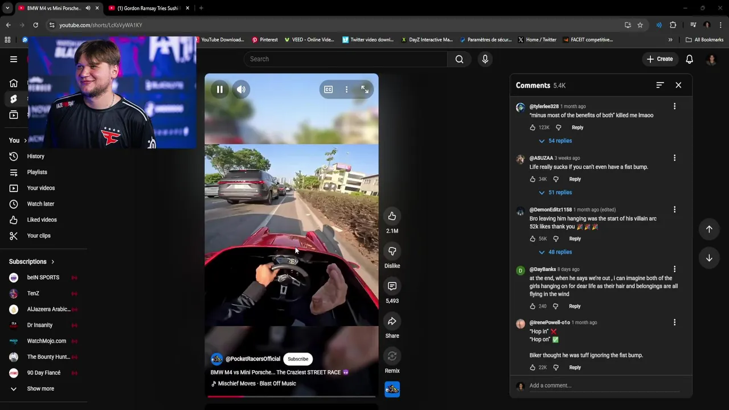Switch to Gordon Ramsay Tries Sushi tab
The height and width of the screenshot is (410, 729).
pos(147,8)
